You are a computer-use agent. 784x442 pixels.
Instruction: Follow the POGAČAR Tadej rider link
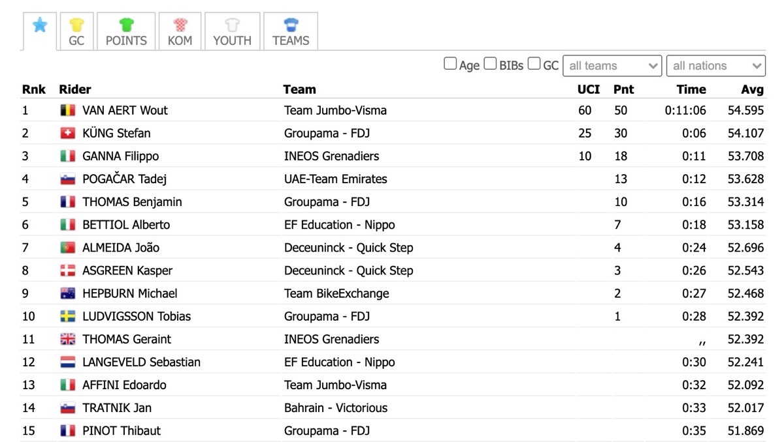pos(125,179)
